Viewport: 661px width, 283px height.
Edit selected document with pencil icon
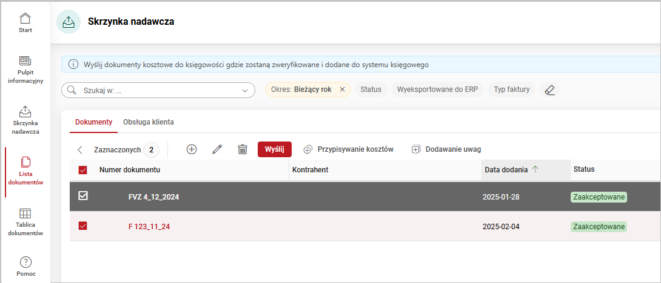click(x=217, y=149)
